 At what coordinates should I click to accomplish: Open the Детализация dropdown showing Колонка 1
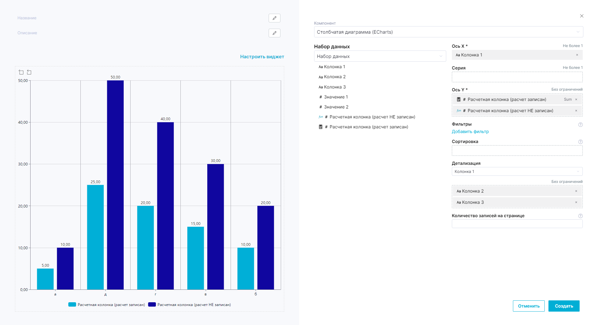(517, 172)
